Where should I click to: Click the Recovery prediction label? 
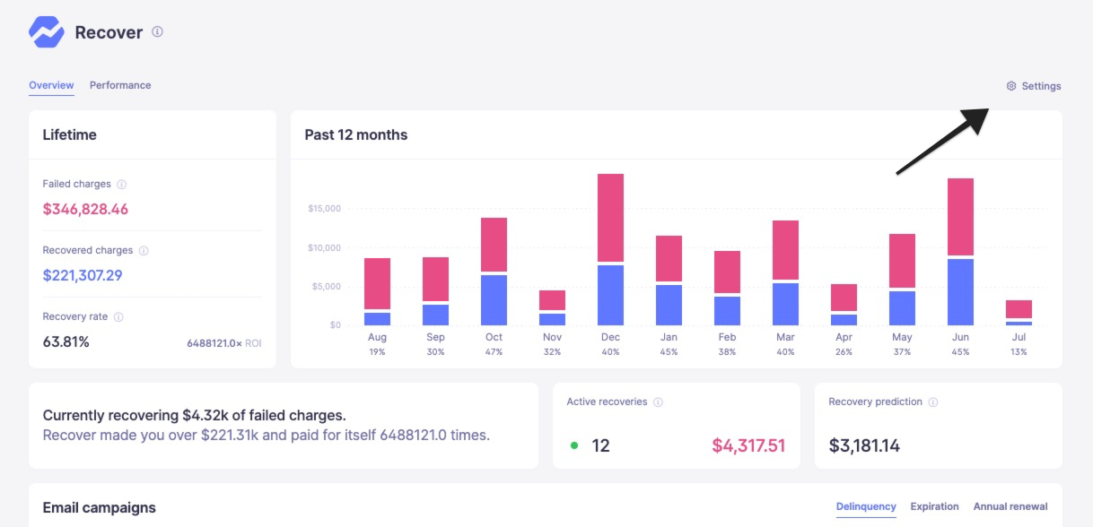(875, 402)
